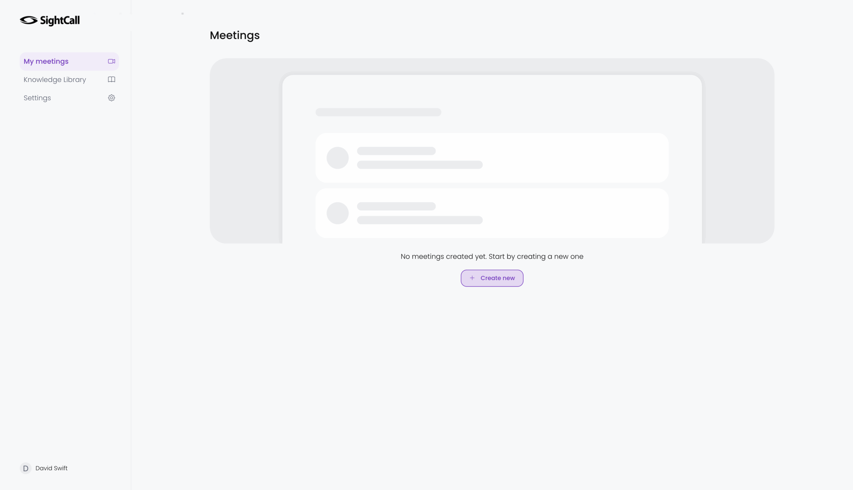
Task: Click the second placeholder avatar circle
Action: click(337, 213)
